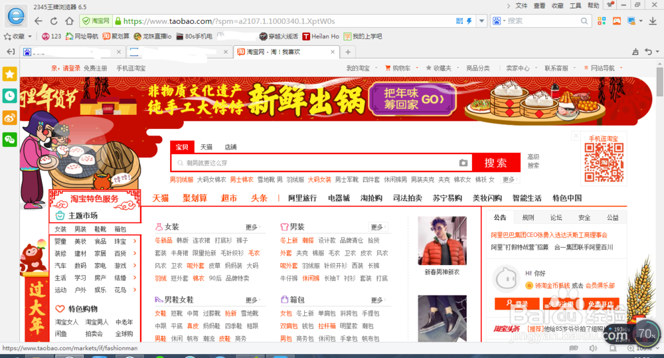
Task: Open the 阿里旅行 navigation link
Action: (302, 198)
